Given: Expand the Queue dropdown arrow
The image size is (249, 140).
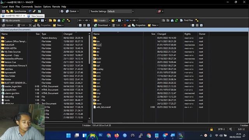Looking at the screenshot, I should [x=78, y=11].
